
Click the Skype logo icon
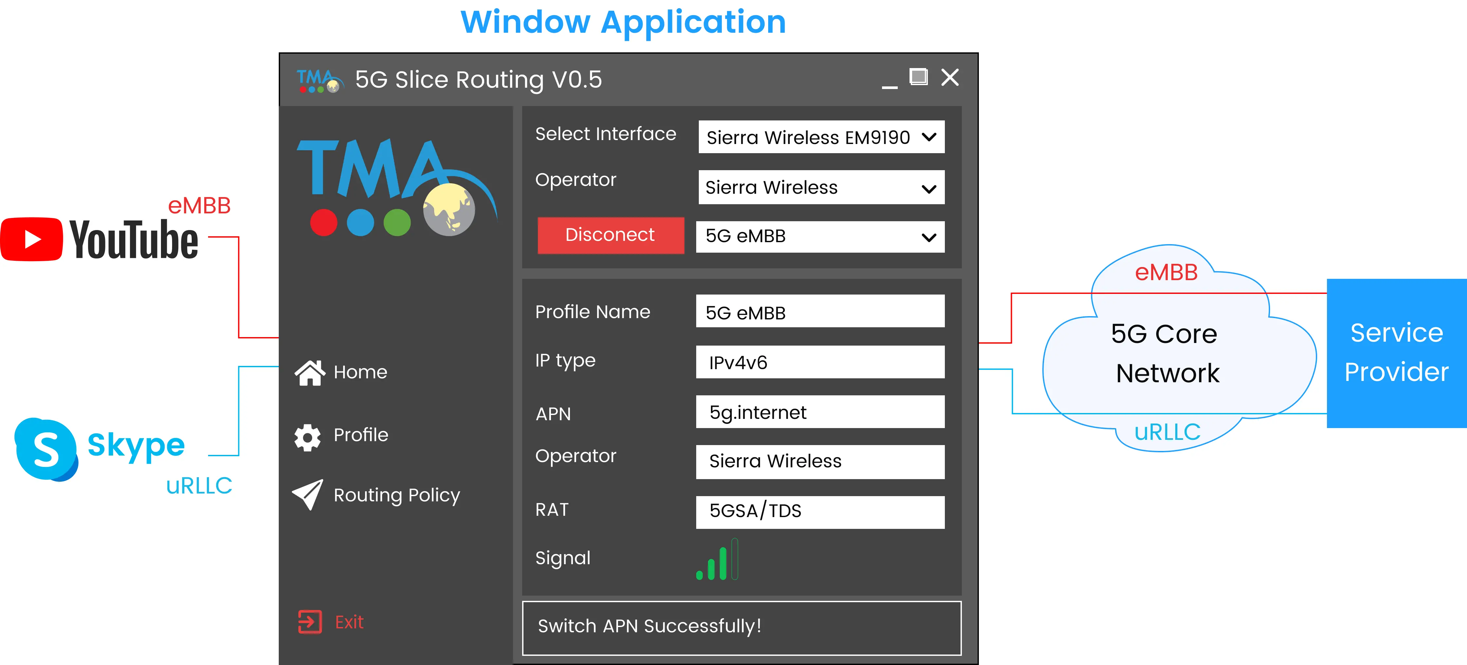45,449
